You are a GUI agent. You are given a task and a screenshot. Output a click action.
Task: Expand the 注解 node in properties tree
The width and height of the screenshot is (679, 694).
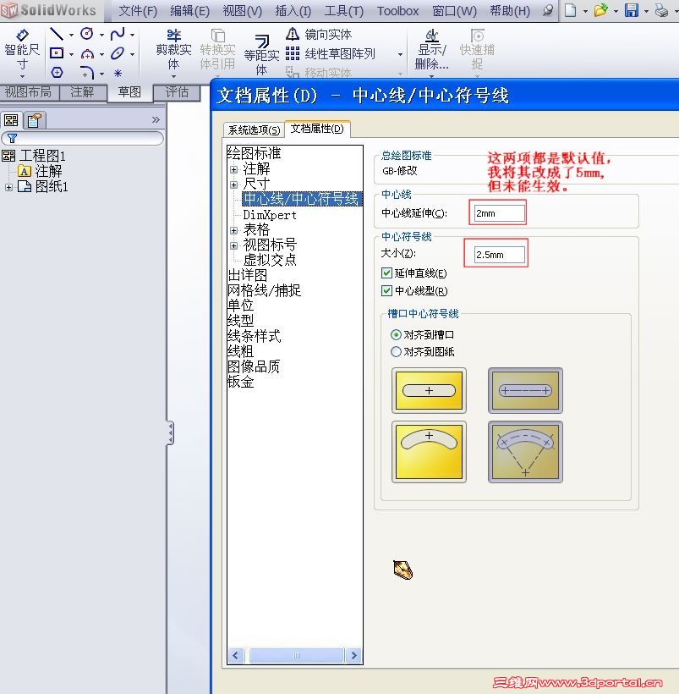tap(234, 169)
